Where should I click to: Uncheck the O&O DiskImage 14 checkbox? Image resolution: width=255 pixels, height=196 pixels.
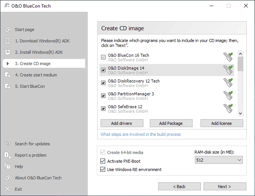point(103,70)
